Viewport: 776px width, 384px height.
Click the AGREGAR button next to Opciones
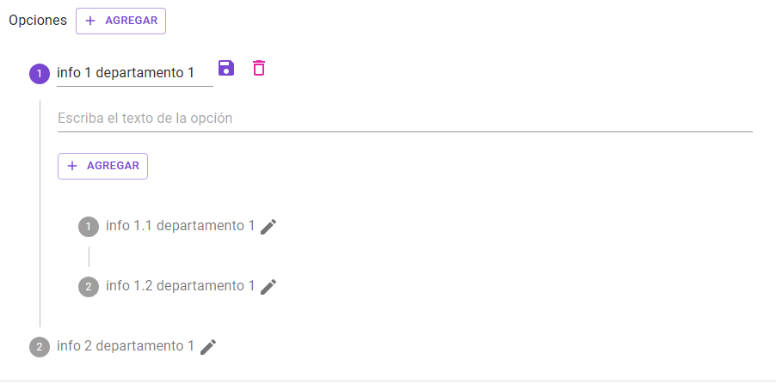coord(120,21)
